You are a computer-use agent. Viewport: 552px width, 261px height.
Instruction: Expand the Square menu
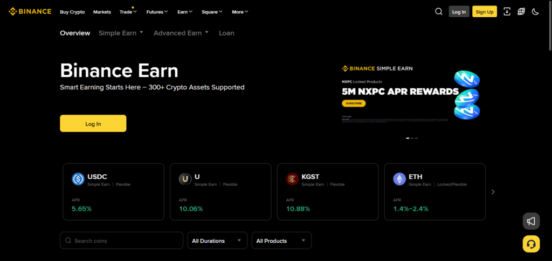[212, 12]
